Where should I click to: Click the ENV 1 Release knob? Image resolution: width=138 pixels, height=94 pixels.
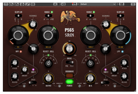15,76
